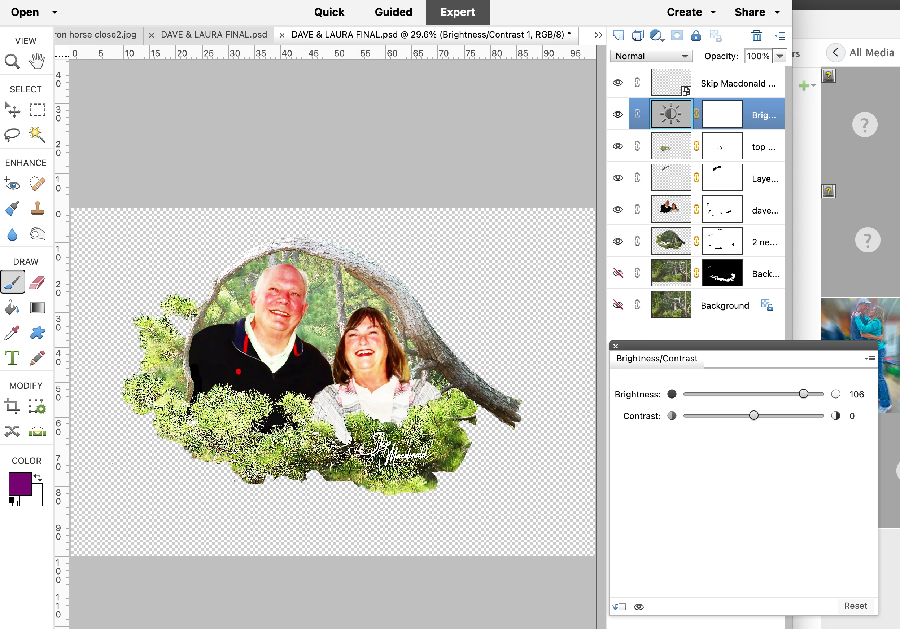Open the Normal blend mode dropdown

[x=651, y=56]
